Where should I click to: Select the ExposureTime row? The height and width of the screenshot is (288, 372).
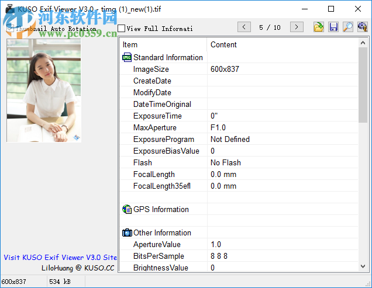click(x=239, y=116)
